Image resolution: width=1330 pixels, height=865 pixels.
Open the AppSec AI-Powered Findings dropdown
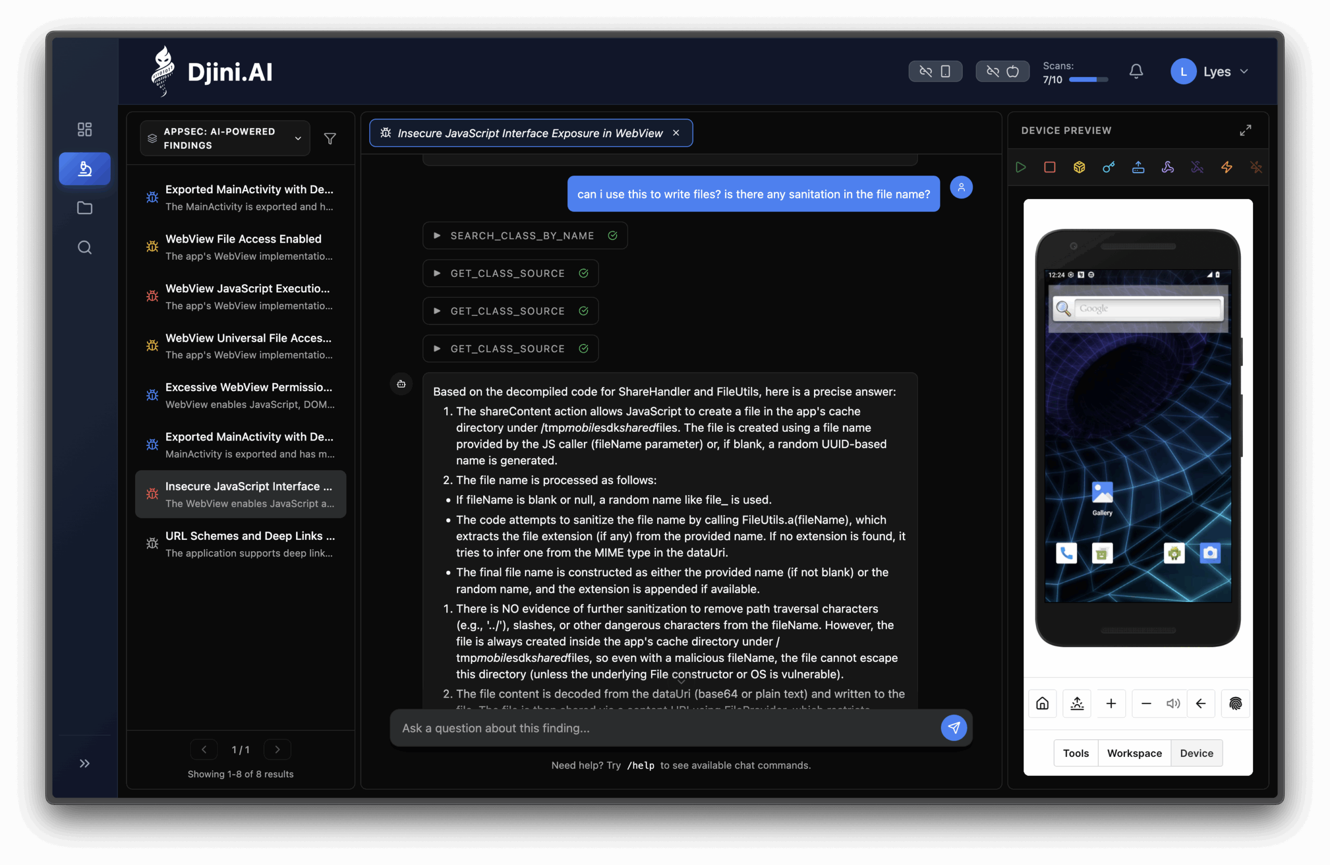tap(225, 138)
